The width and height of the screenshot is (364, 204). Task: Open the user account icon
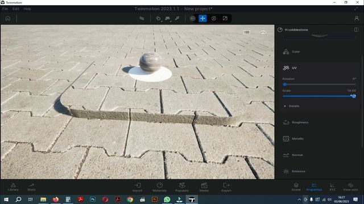357,19
